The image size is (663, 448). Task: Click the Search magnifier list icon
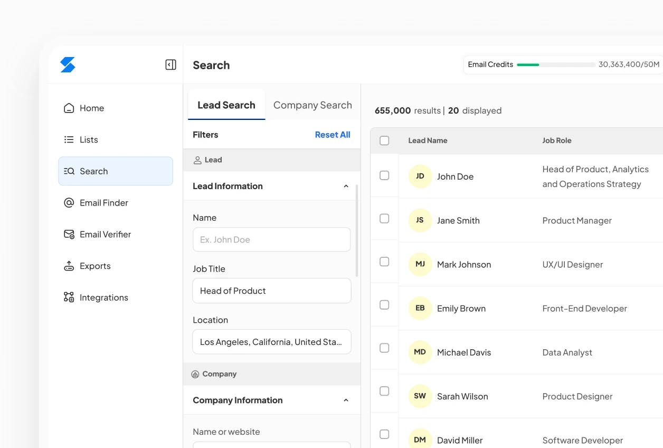point(69,171)
